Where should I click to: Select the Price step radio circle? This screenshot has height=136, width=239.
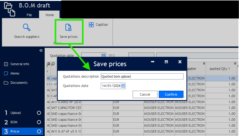[x=39, y=131]
